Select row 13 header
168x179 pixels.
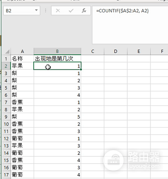[x=6, y=146]
